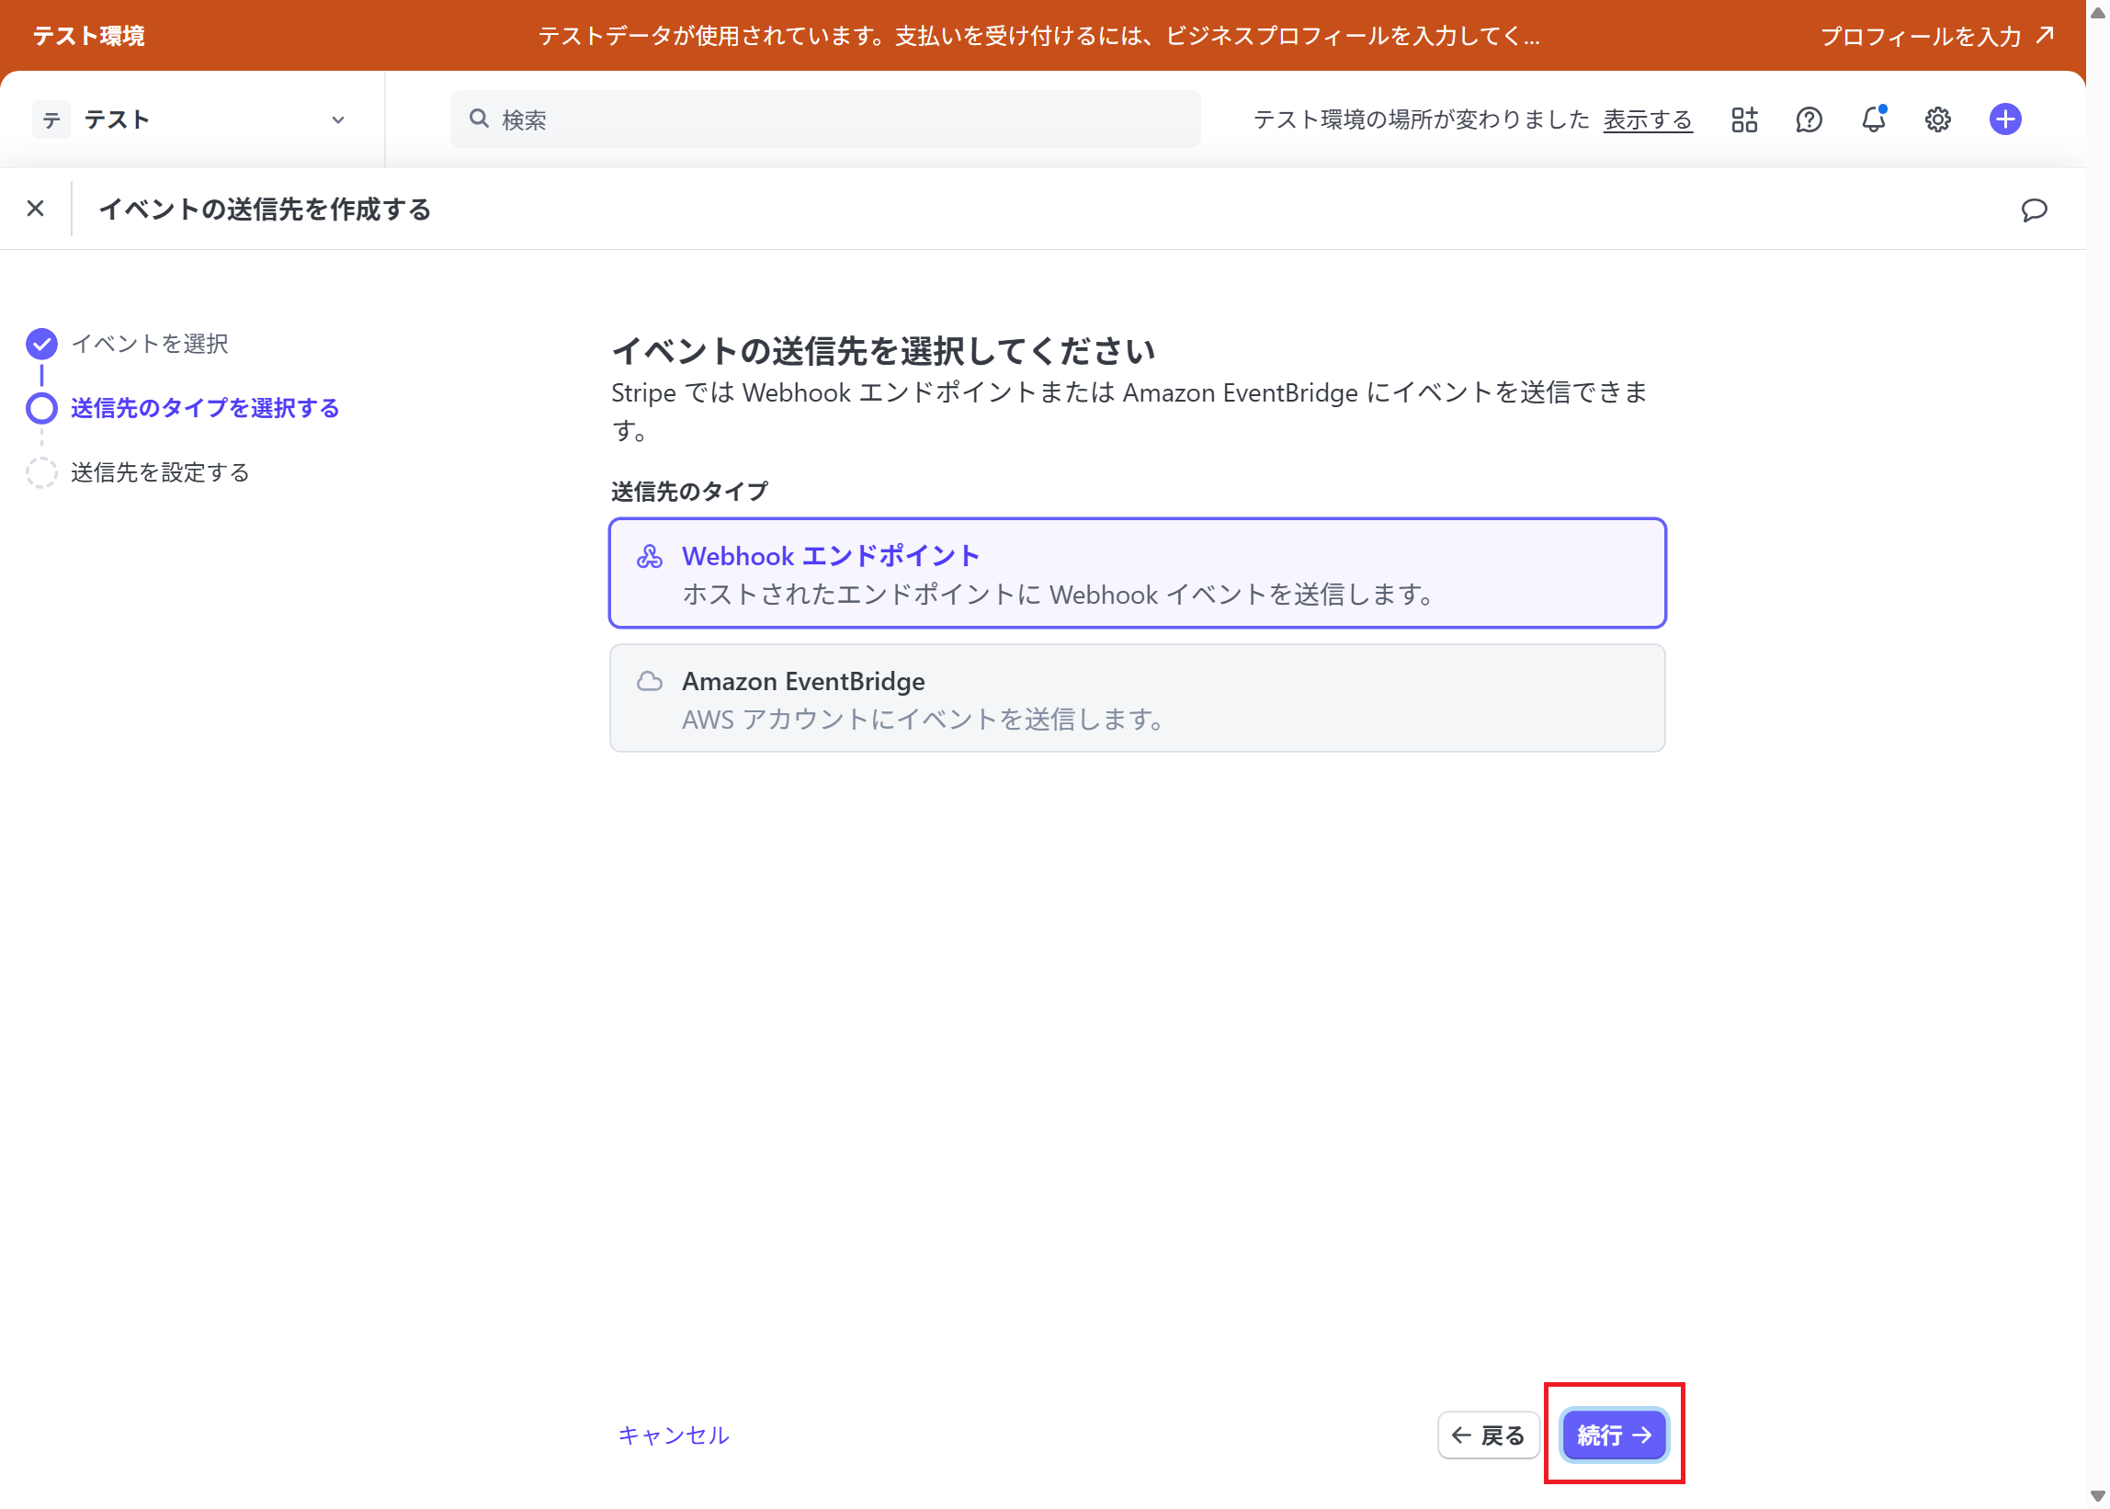
Task: Click the ホストされたエンドポイントに Webhook description
Action: [1061, 594]
